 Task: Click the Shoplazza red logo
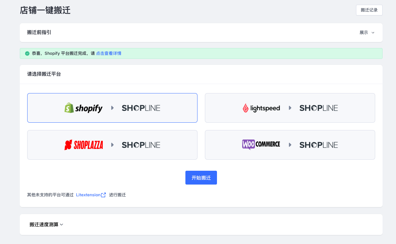click(84, 145)
